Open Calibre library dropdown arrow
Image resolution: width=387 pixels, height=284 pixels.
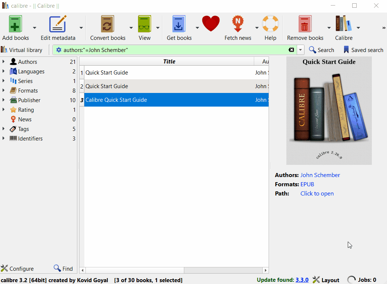[359, 28]
